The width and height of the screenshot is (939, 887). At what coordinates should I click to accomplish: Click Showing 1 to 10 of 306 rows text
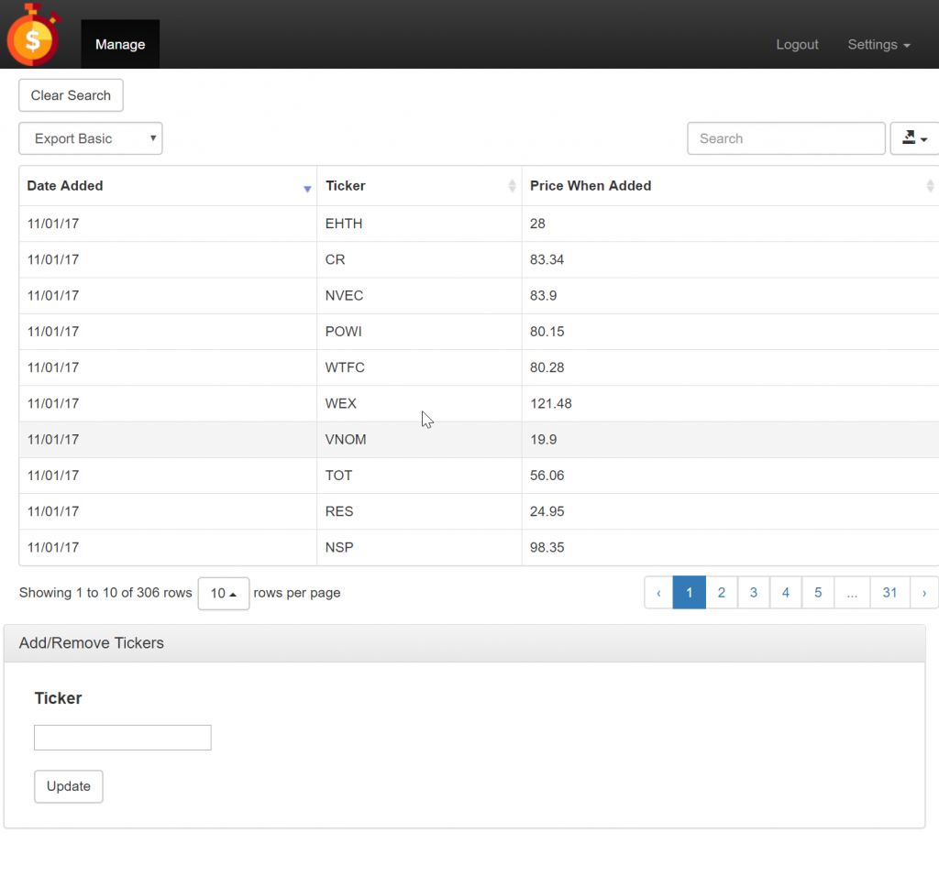click(105, 593)
